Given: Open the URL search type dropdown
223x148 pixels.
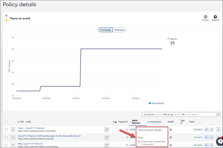Looking at the screenshot, I should (x=185, y=114).
